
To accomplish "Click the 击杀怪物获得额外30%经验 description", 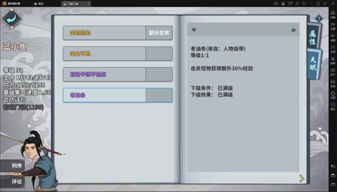I will (x=222, y=69).
